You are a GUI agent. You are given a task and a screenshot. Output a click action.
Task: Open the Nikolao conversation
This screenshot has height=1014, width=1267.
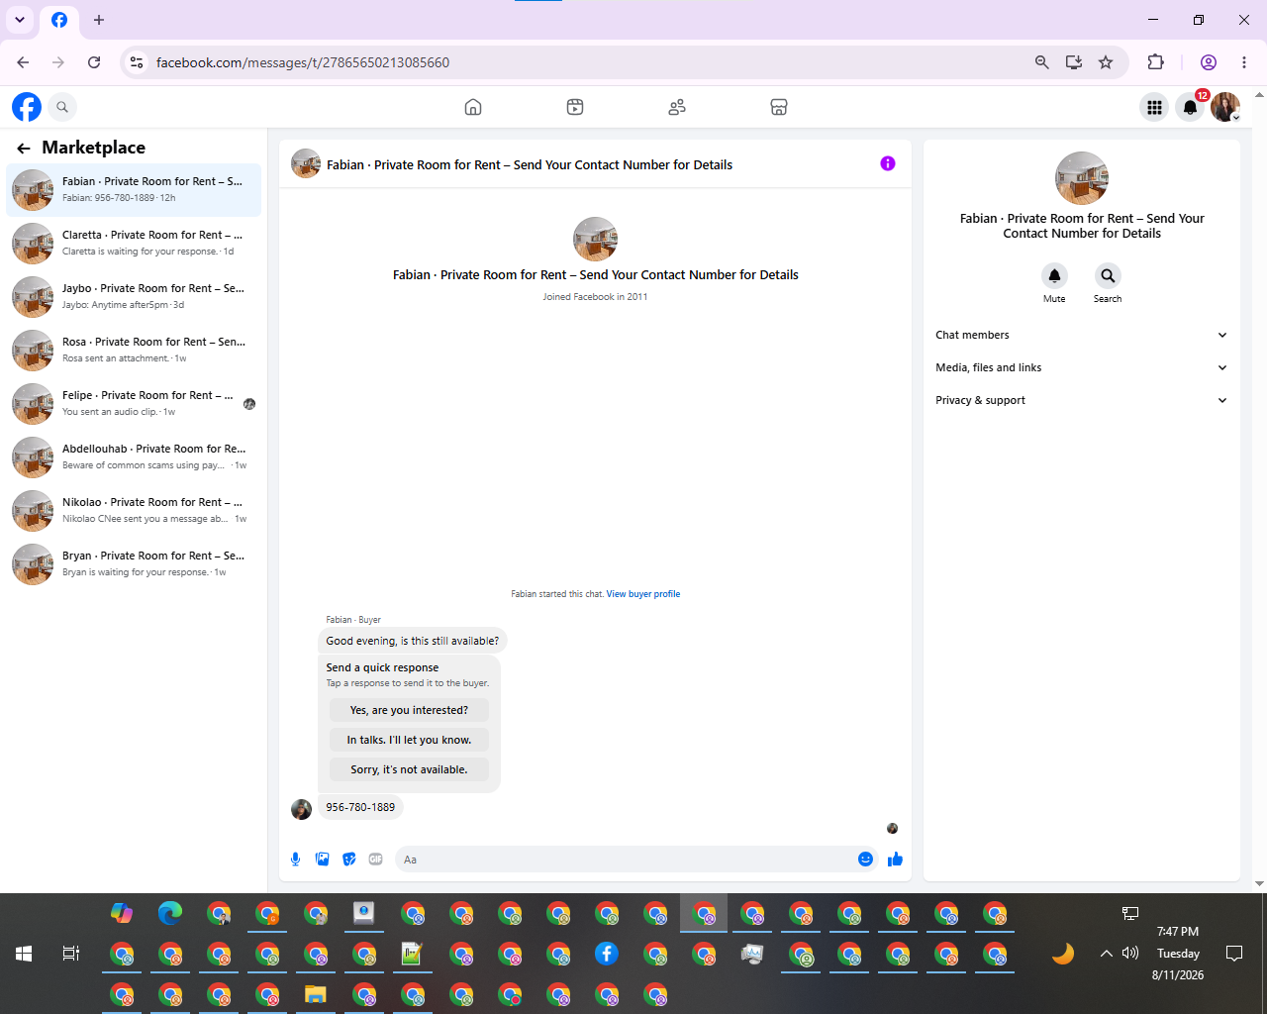coord(134,511)
